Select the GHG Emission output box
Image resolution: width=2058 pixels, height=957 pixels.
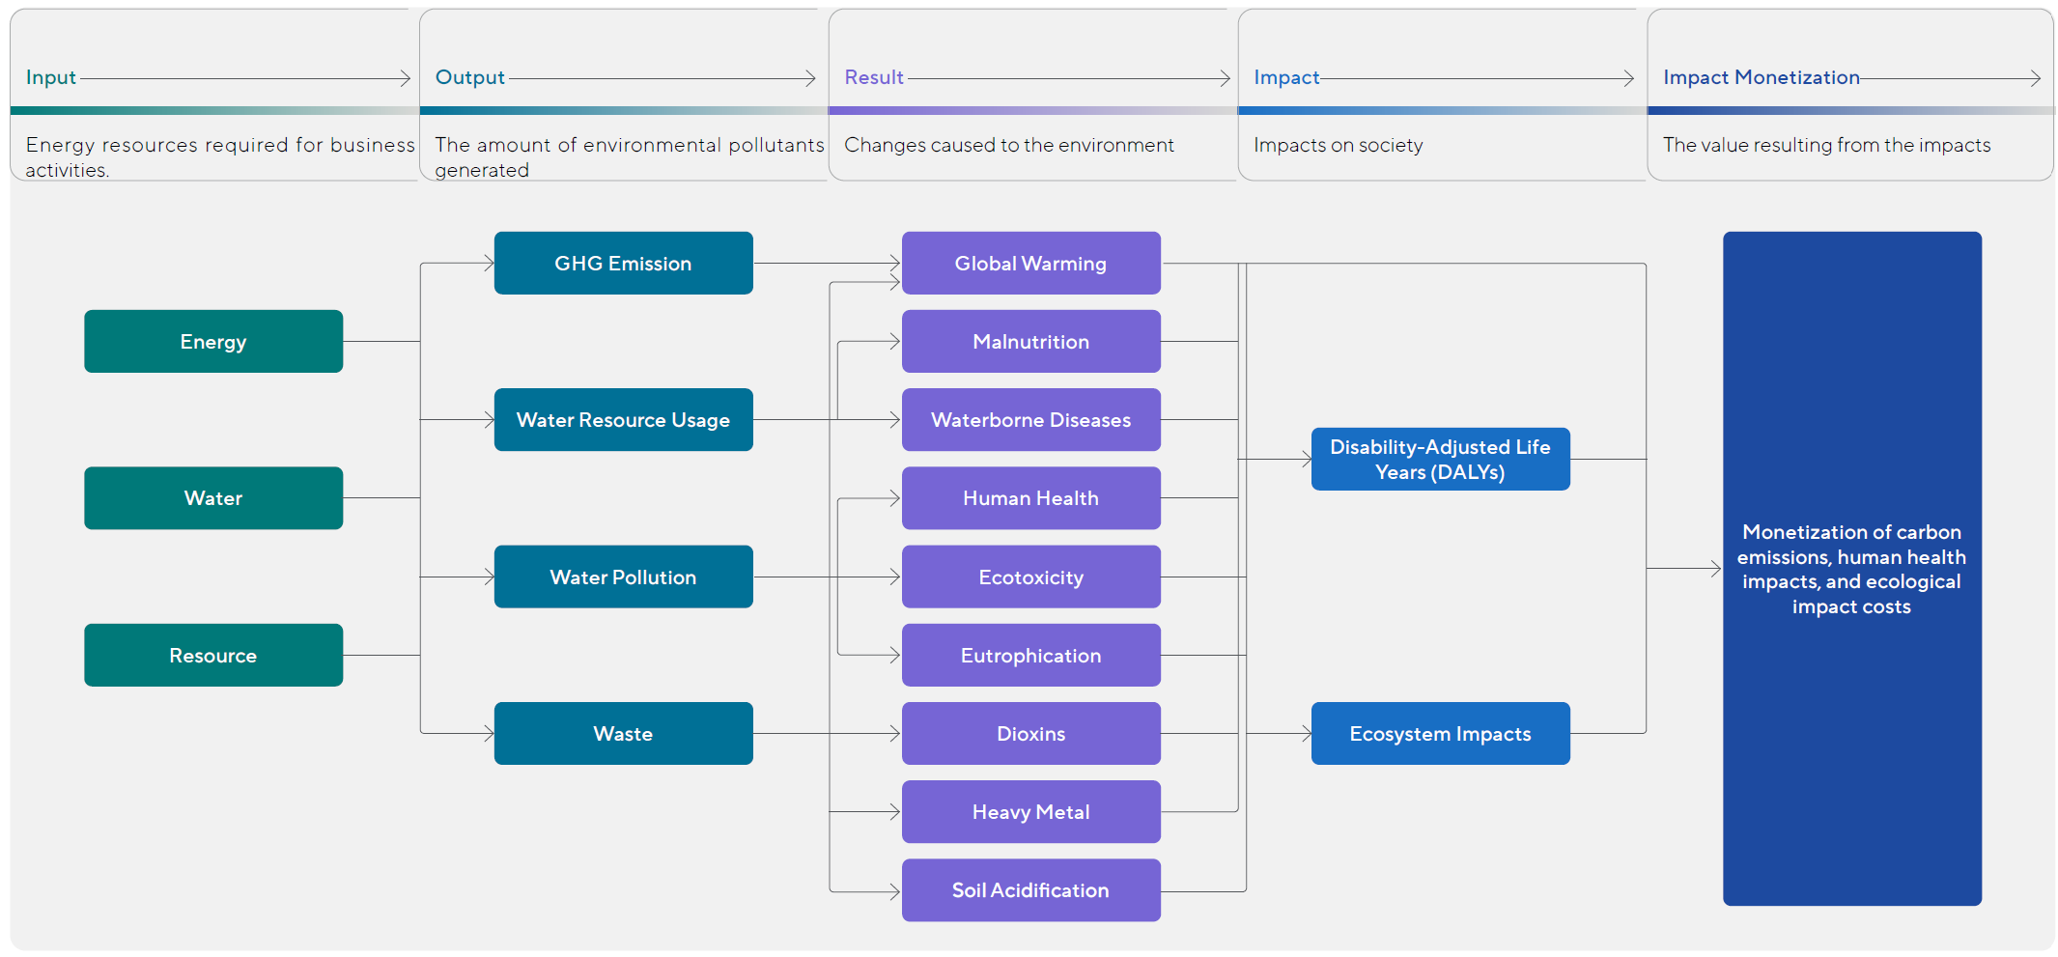click(x=623, y=263)
